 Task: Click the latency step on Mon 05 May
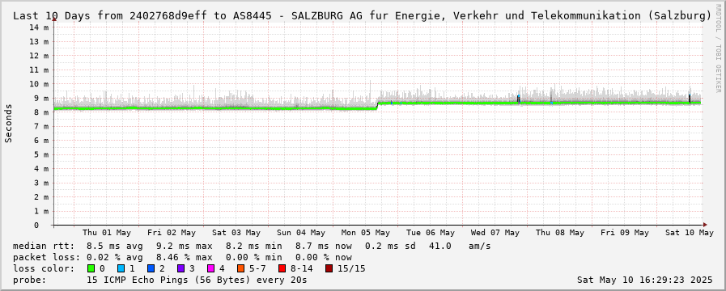pos(377,105)
